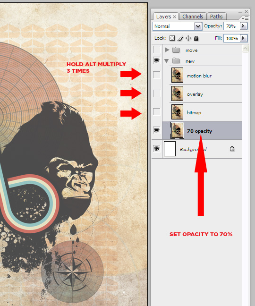Click the lock position icon
255x306 pixels.
pos(188,38)
